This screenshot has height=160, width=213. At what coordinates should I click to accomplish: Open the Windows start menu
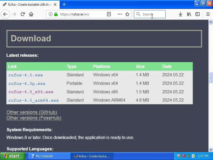(x=13, y=156)
